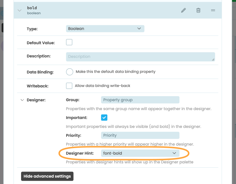
Task: Click the pencil edit icon for bold property
Action: [x=183, y=10]
